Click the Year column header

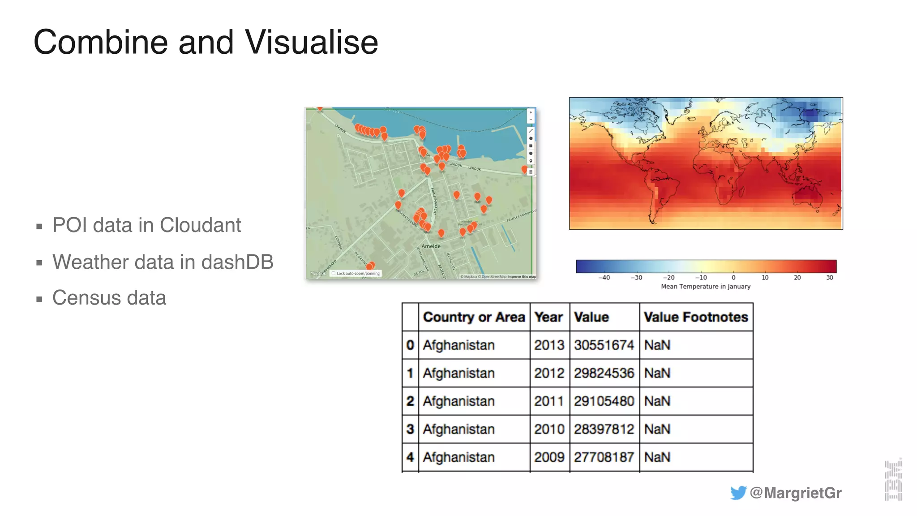point(548,317)
